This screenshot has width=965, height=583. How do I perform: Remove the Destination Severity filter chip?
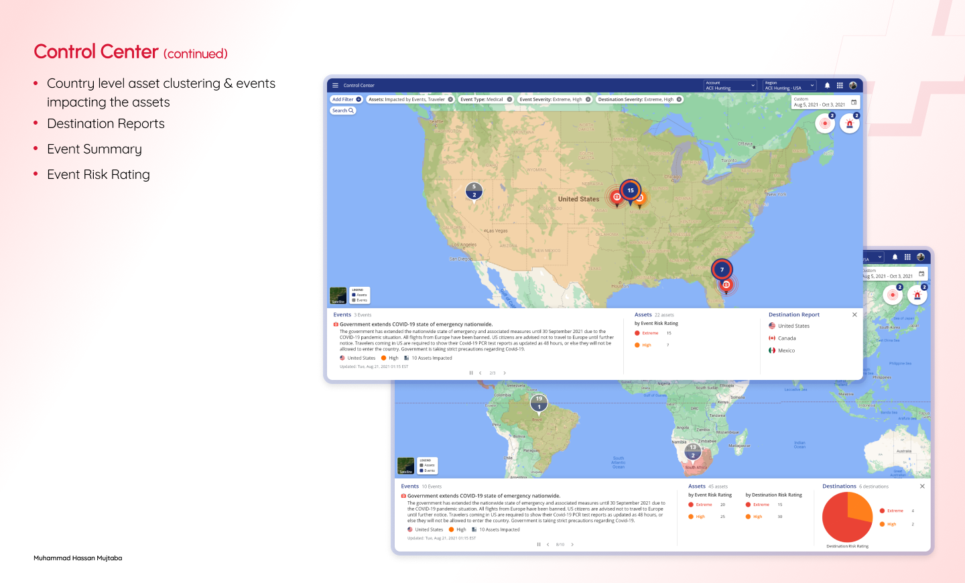click(679, 99)
